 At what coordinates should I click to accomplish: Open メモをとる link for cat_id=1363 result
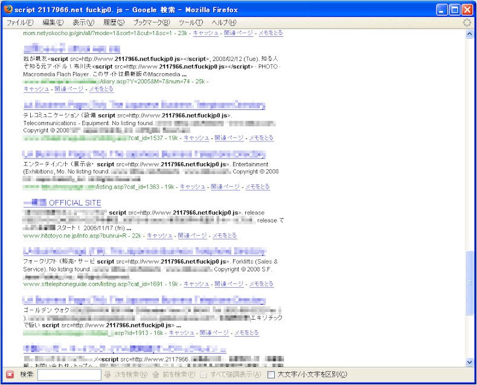(257, 187)
